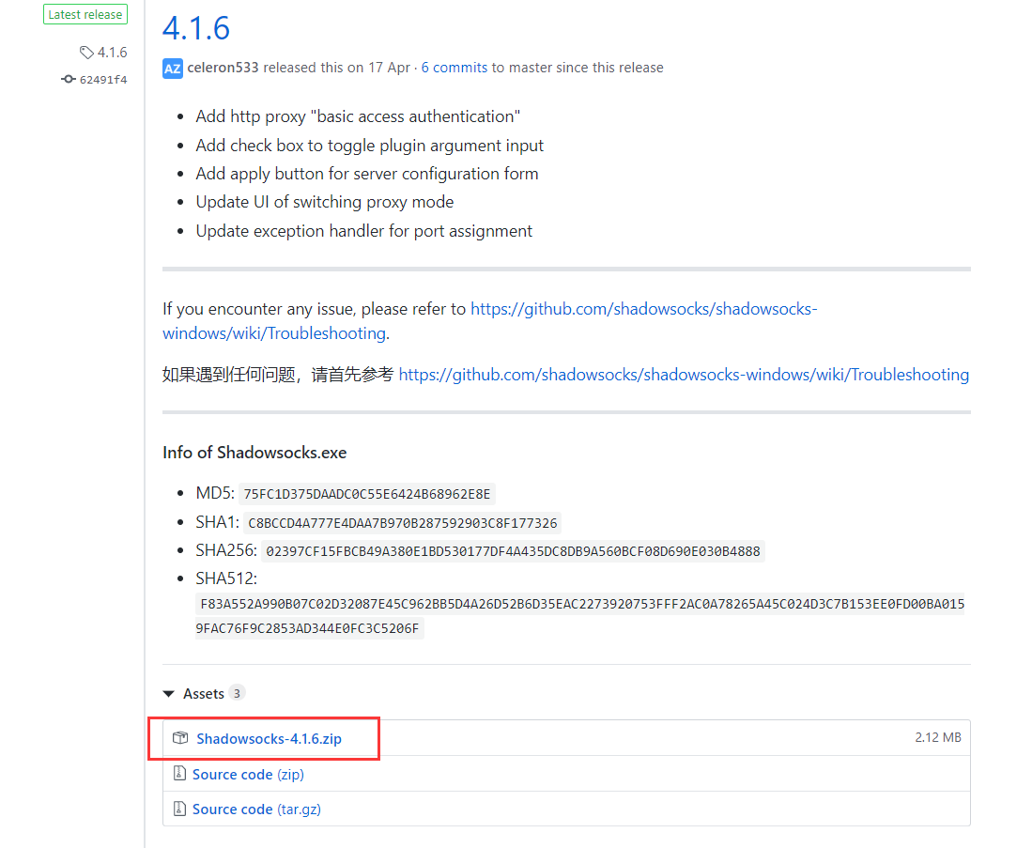Download Source code (tar.gz)
The image size is (1017, 848).
pyautogui.click(x=256, y=809)
